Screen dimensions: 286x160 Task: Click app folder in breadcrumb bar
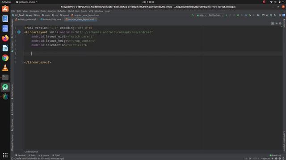(29, 15)
